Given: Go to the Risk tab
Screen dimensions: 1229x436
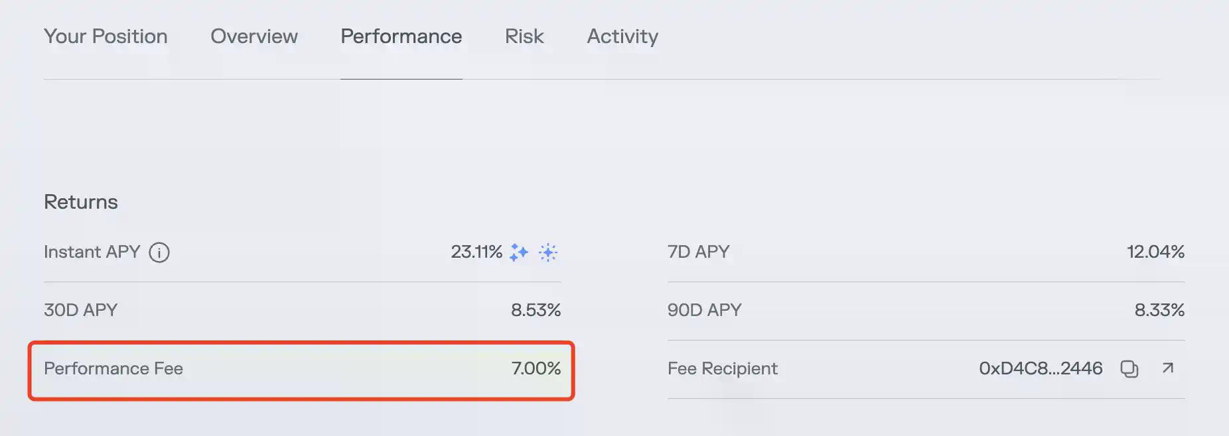Looking at the screenshot, I should pos(524,36).
